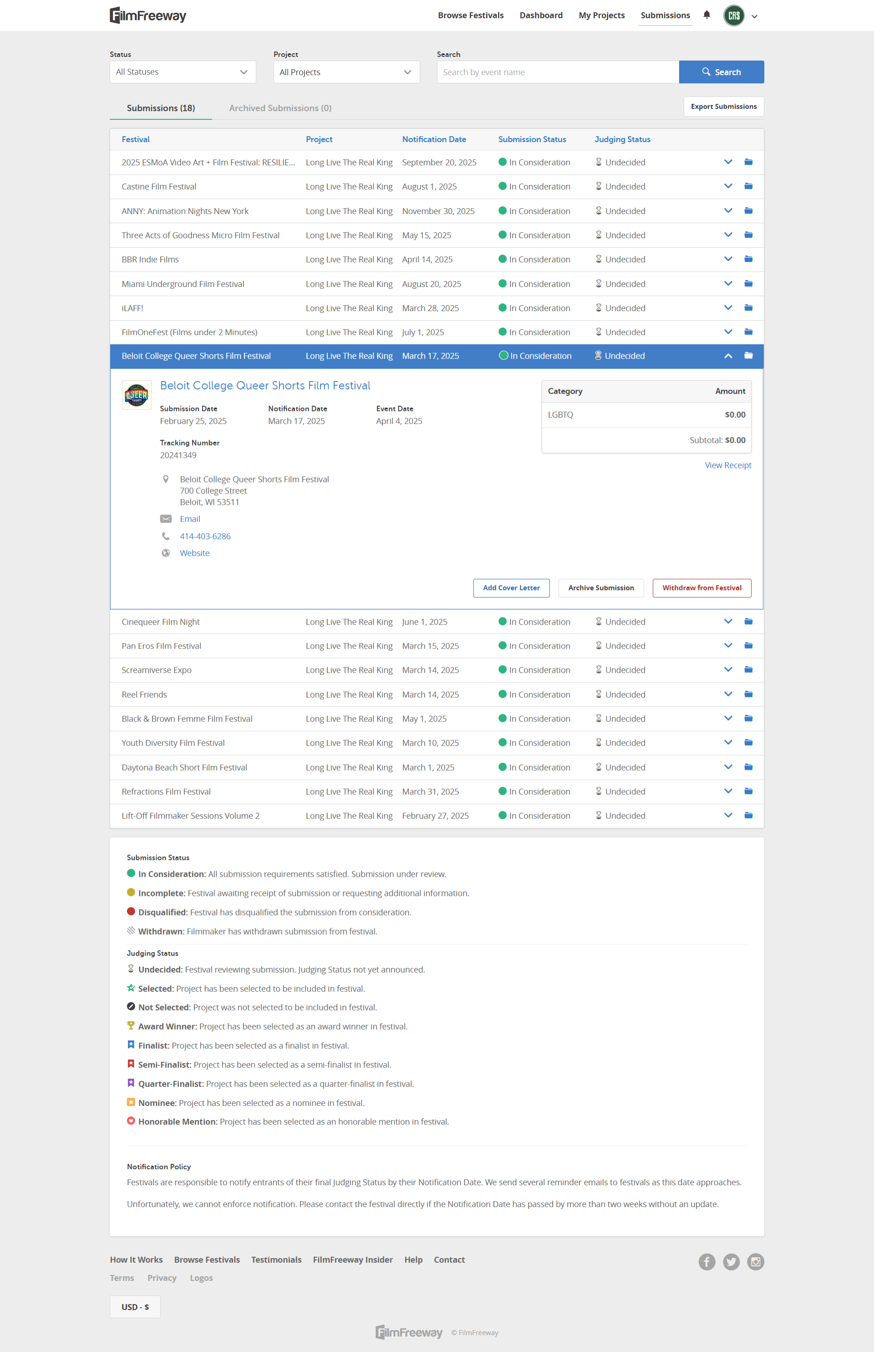The width and height of the screenshot is (874, 1352).
Task: Click the FilmFreeway logo in header
Action: 148,15
